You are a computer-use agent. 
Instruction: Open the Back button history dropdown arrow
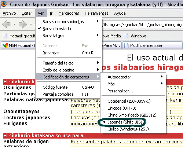point(14,24)
